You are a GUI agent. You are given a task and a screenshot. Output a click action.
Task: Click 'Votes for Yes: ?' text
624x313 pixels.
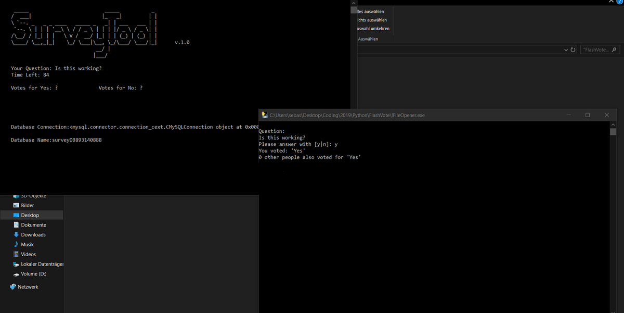click(x=34, y=88)
